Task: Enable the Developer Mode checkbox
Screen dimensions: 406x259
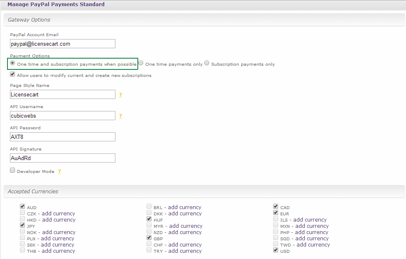Action: click(12, 170)
